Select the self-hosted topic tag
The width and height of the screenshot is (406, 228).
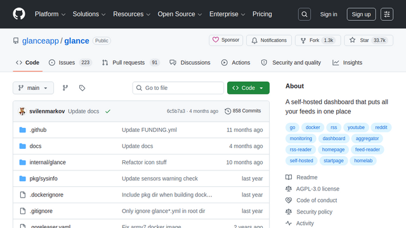(301, 161)
